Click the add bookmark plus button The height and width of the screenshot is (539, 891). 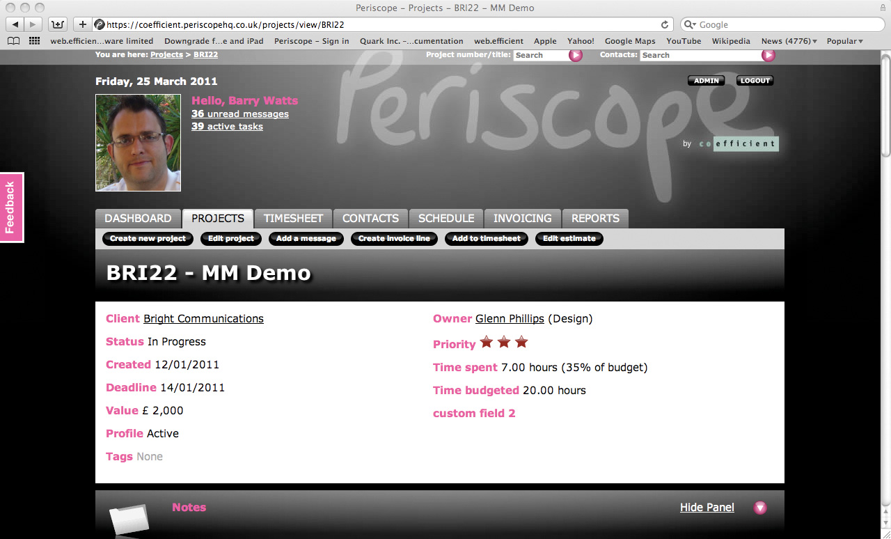(x=82, y=24)
